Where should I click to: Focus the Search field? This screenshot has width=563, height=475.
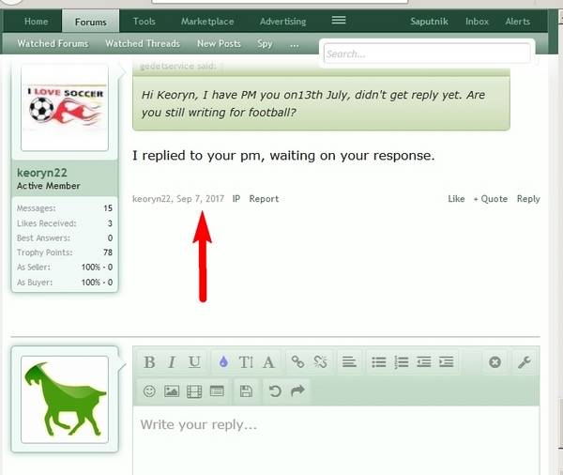tap(427, 54)
